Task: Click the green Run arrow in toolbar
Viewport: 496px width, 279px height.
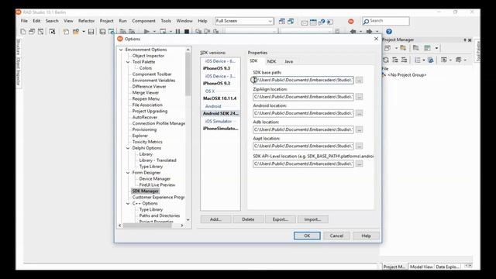Action: point(146,32)
